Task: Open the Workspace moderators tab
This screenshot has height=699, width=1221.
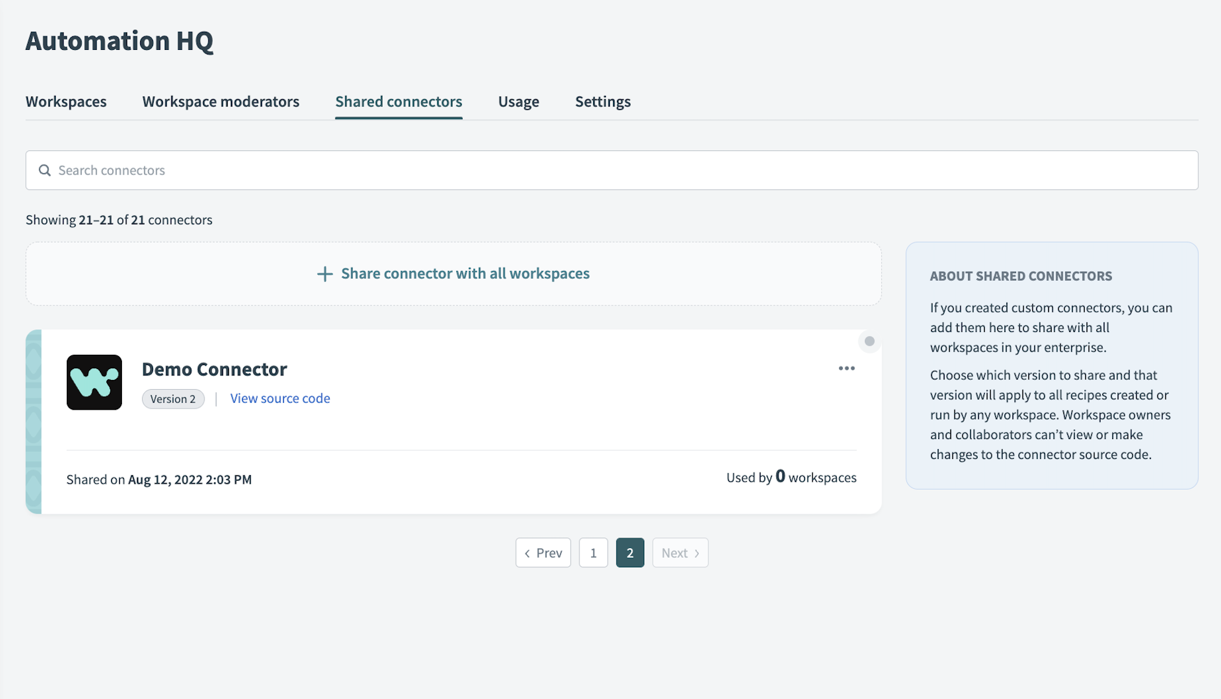Action: tap(221, 101)
